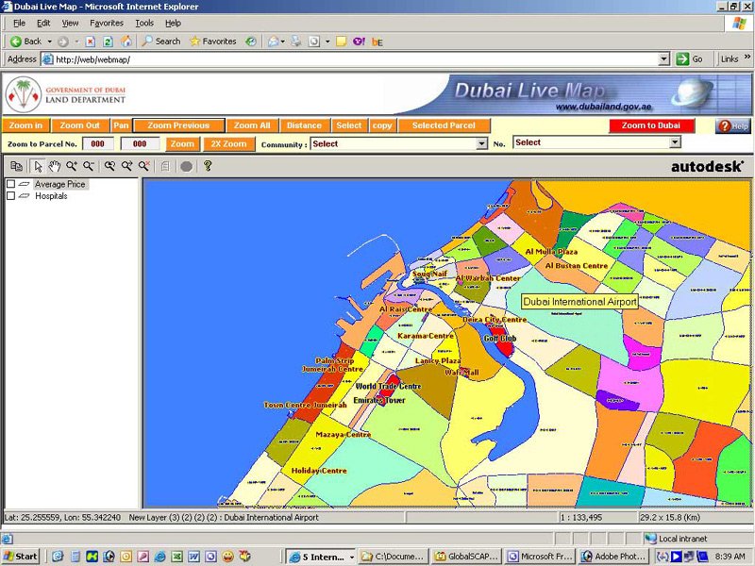Select the magnifier zoom-out tool

tap(88, 167)
